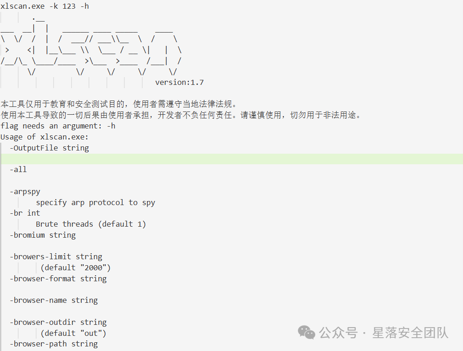Click 'Brute threads (default 1)' text
Screen dimensions: 463x351
[x=91, y=224]
